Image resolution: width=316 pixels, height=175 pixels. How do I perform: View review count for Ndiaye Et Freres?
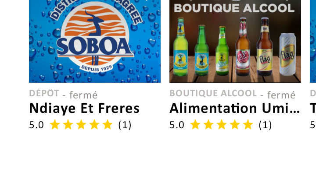pyautogui.click(x=125, y=125)
